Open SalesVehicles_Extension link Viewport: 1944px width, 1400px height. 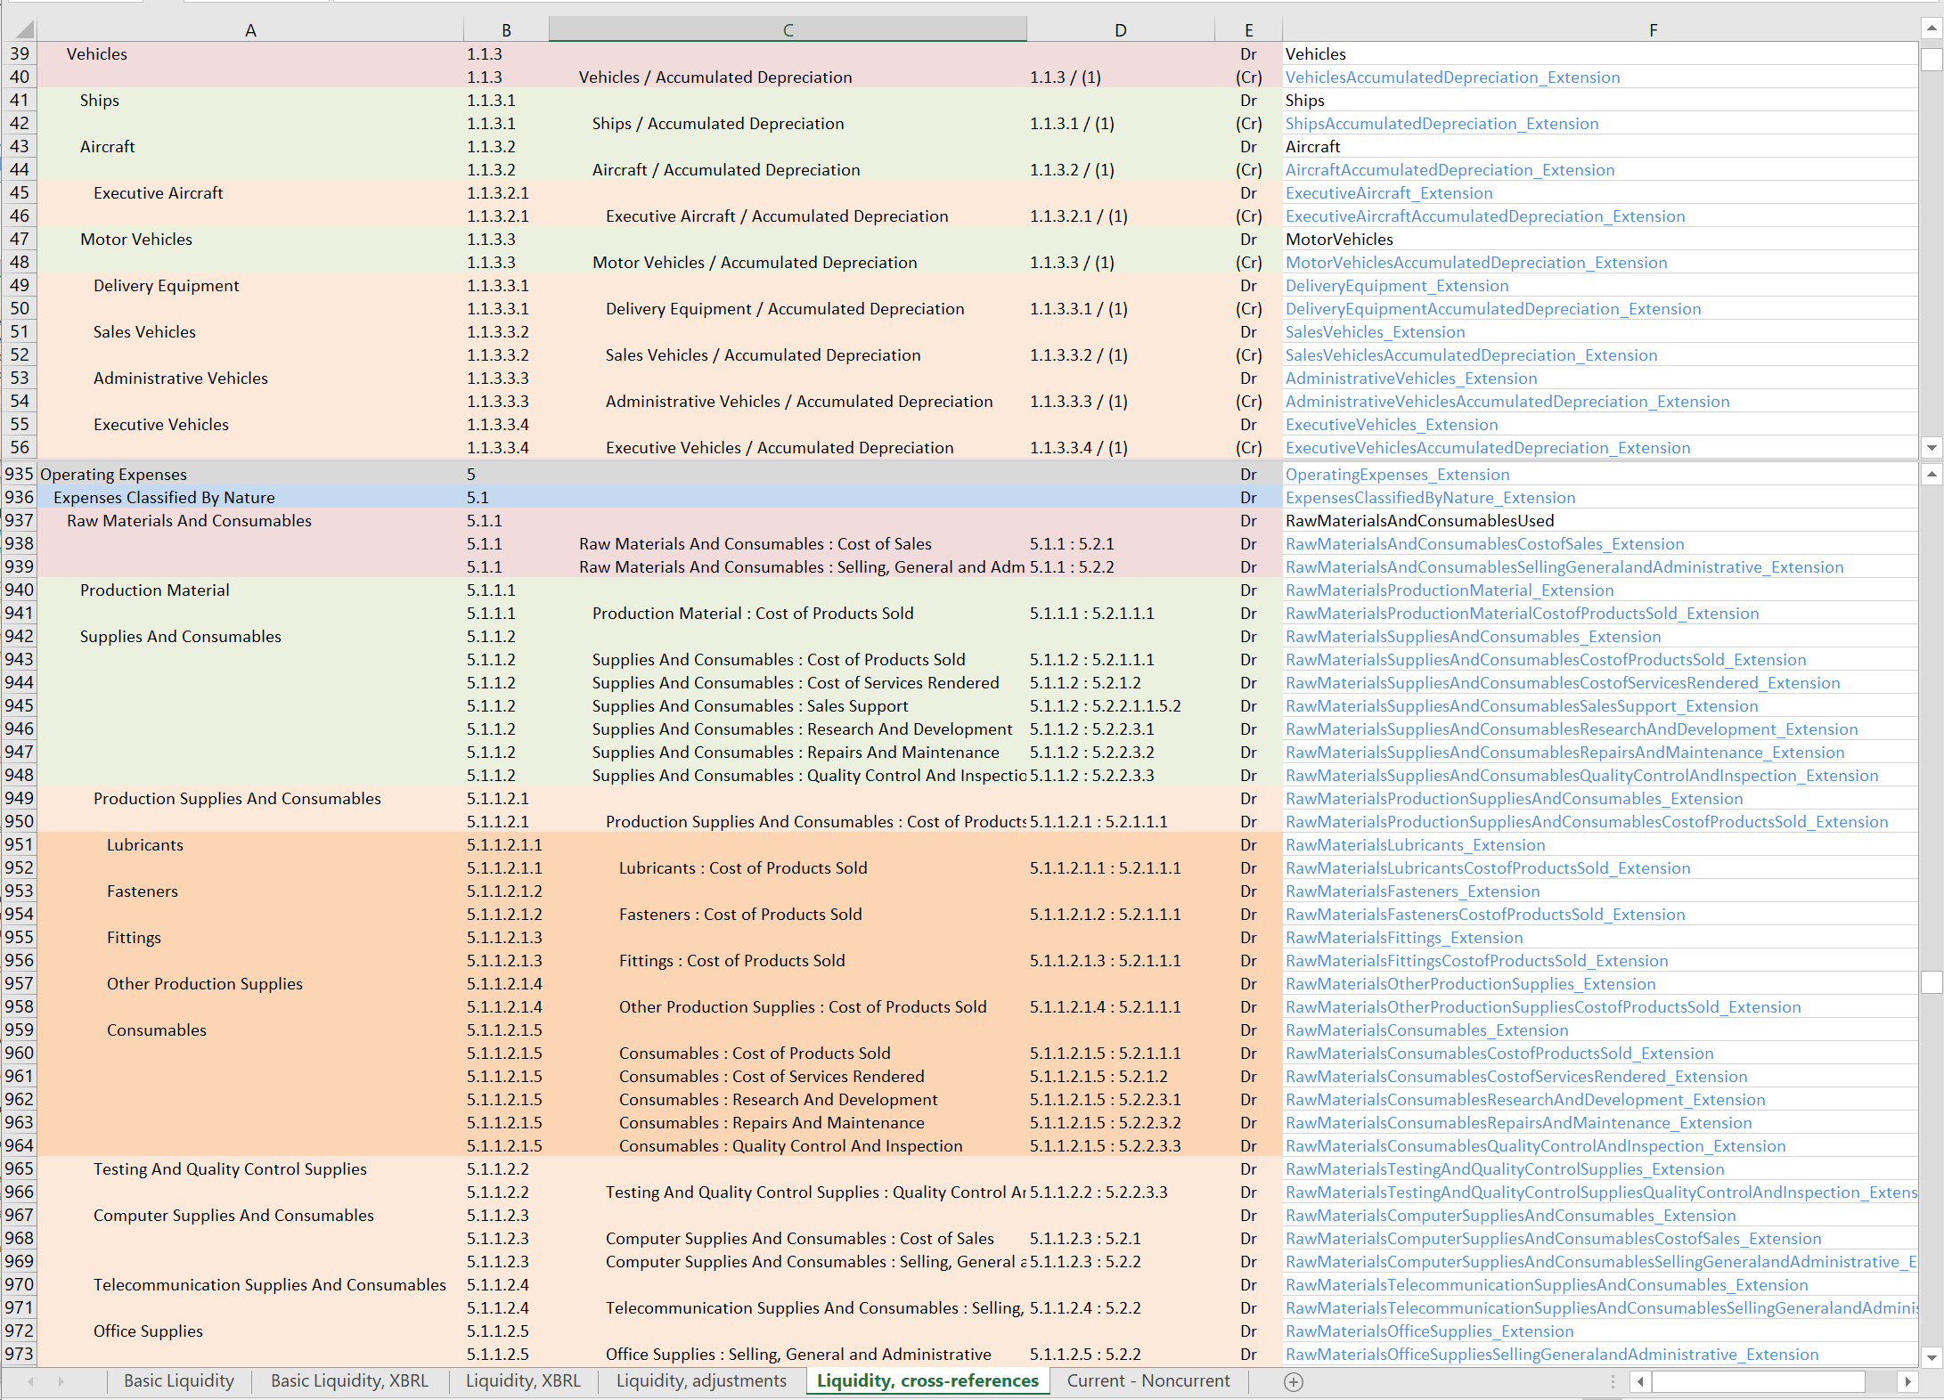1375,331
